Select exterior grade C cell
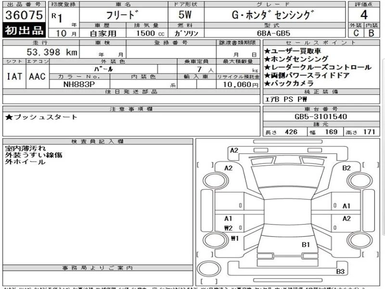Image resolution: width=385 pixels, height=289 pixels. click(x=356, y=33)
